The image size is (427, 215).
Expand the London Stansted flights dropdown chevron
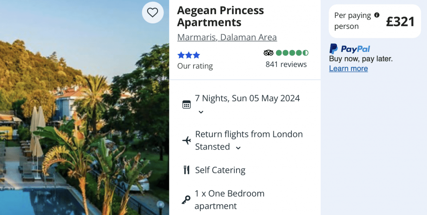(x=238, y=147)
